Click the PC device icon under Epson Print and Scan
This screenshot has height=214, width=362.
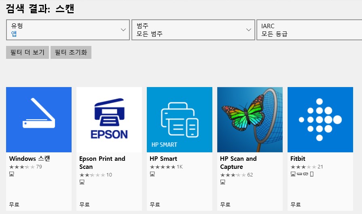82,182
